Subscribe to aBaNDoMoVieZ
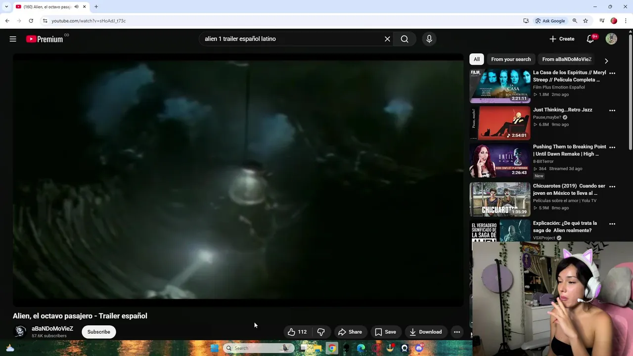The width and height of the screenshot is (633, 356). point(99,332)
